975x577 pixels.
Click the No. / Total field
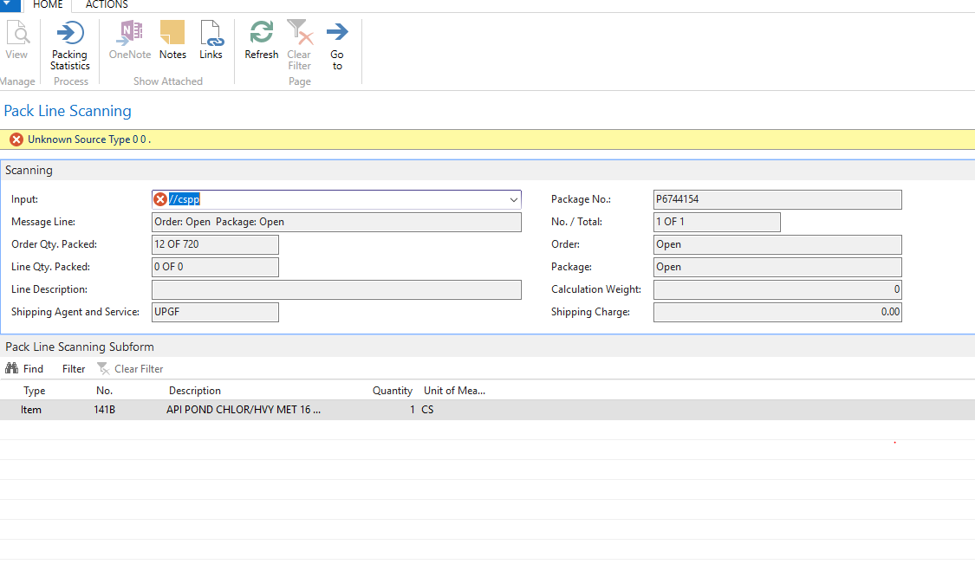pos(717,222)
